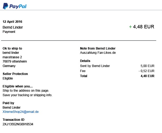Click the 12 April 2016 date
This screenshot has height=133, width=162.
point(12,22)
